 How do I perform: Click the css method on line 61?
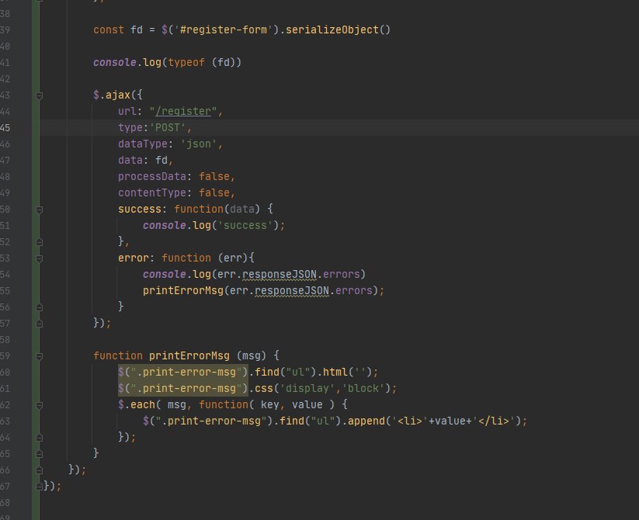point(264,388)
